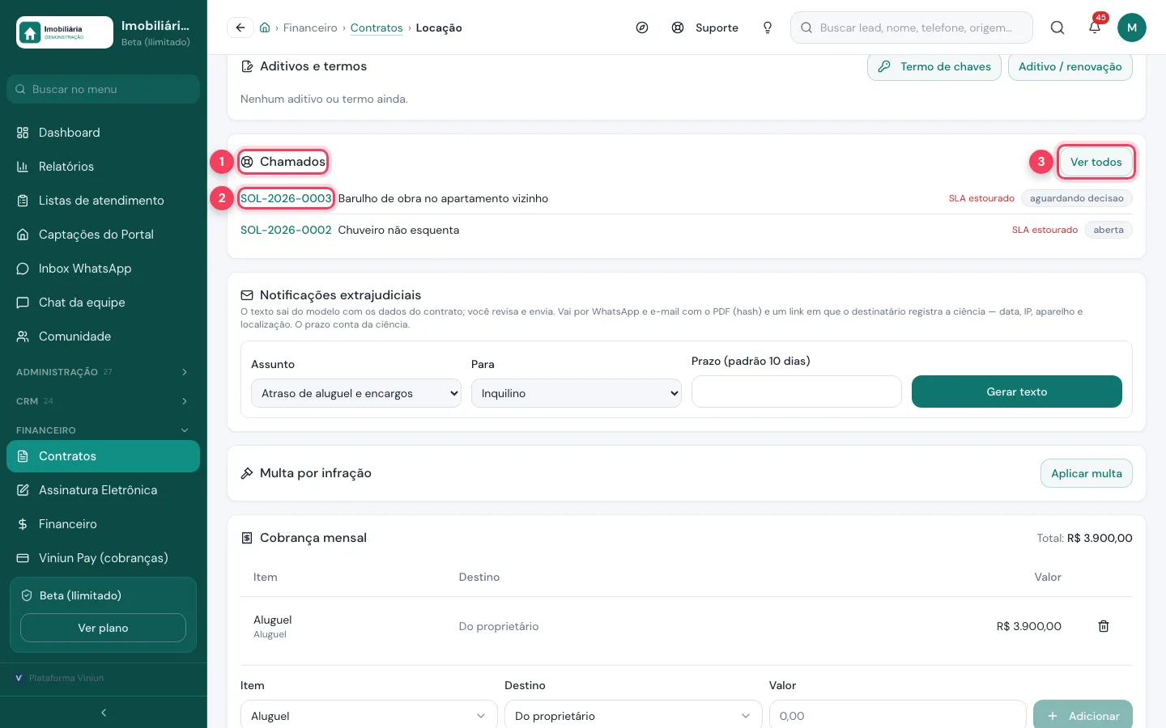Open the Item dropdown showing Aluguel
Viewport: 1166px width, 728px height.
(369, 716)
